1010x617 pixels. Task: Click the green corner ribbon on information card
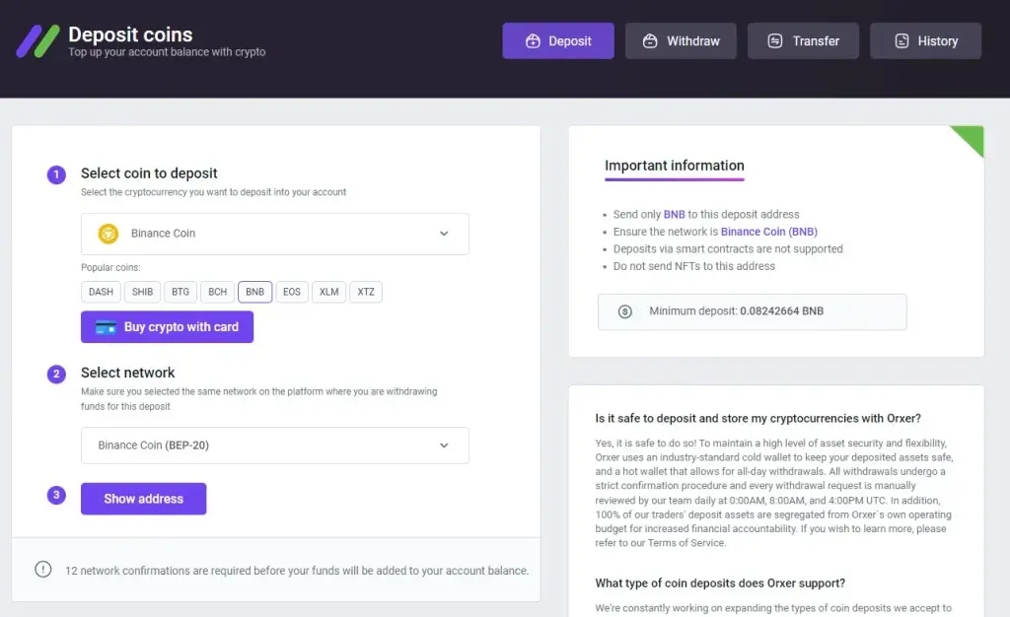pyautogui.click(x=969, y=140)
